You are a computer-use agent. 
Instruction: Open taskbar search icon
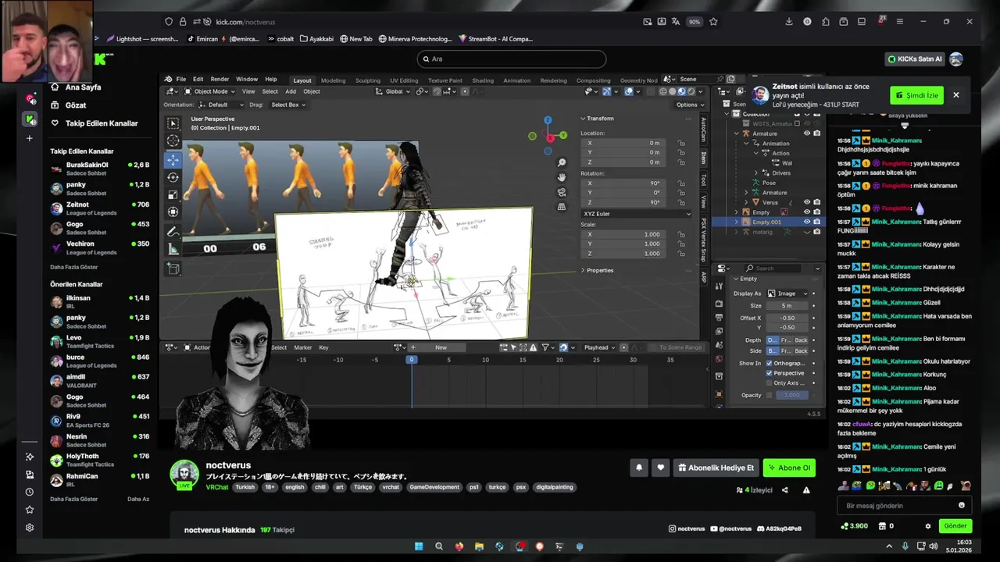[x=439, y=546]
